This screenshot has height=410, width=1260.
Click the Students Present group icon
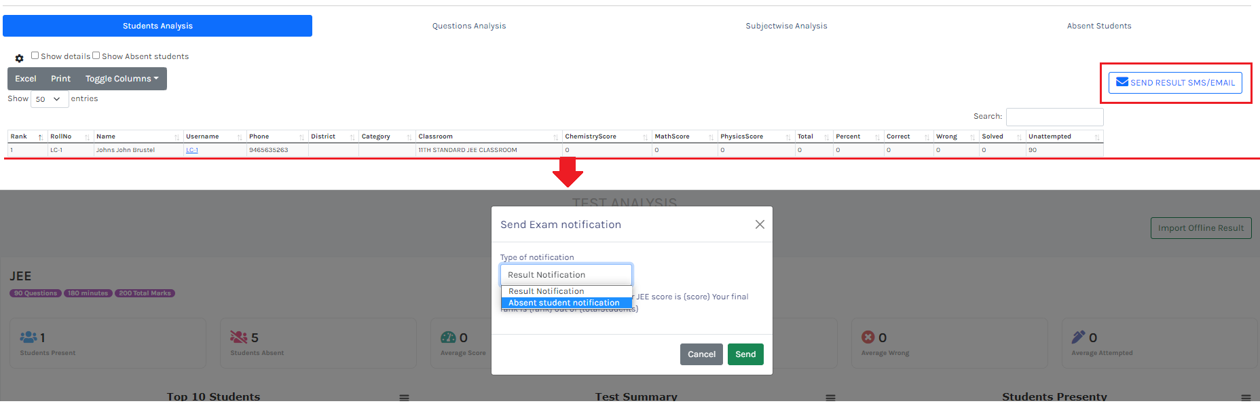[x=29, y=337]
